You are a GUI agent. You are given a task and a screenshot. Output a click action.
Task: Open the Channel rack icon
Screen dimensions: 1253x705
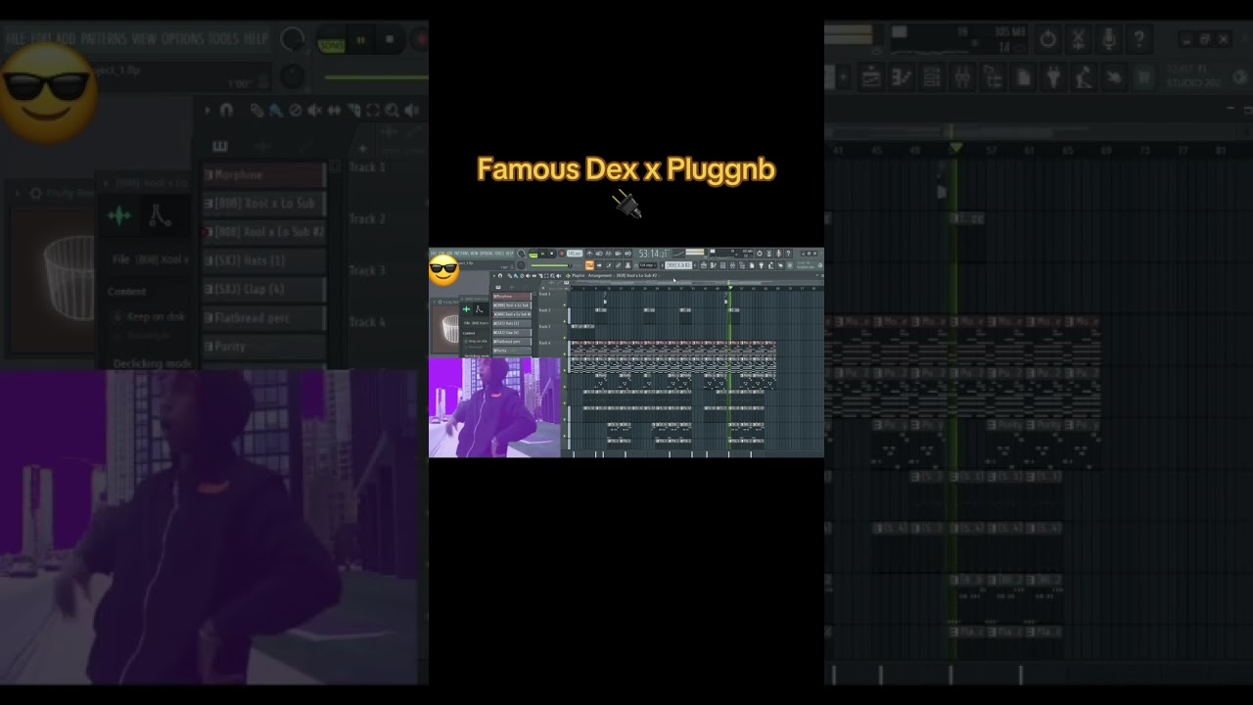coord(722,265)
